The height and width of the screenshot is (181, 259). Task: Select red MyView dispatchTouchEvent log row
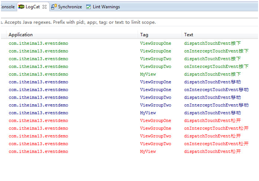[x=129, y=151]
